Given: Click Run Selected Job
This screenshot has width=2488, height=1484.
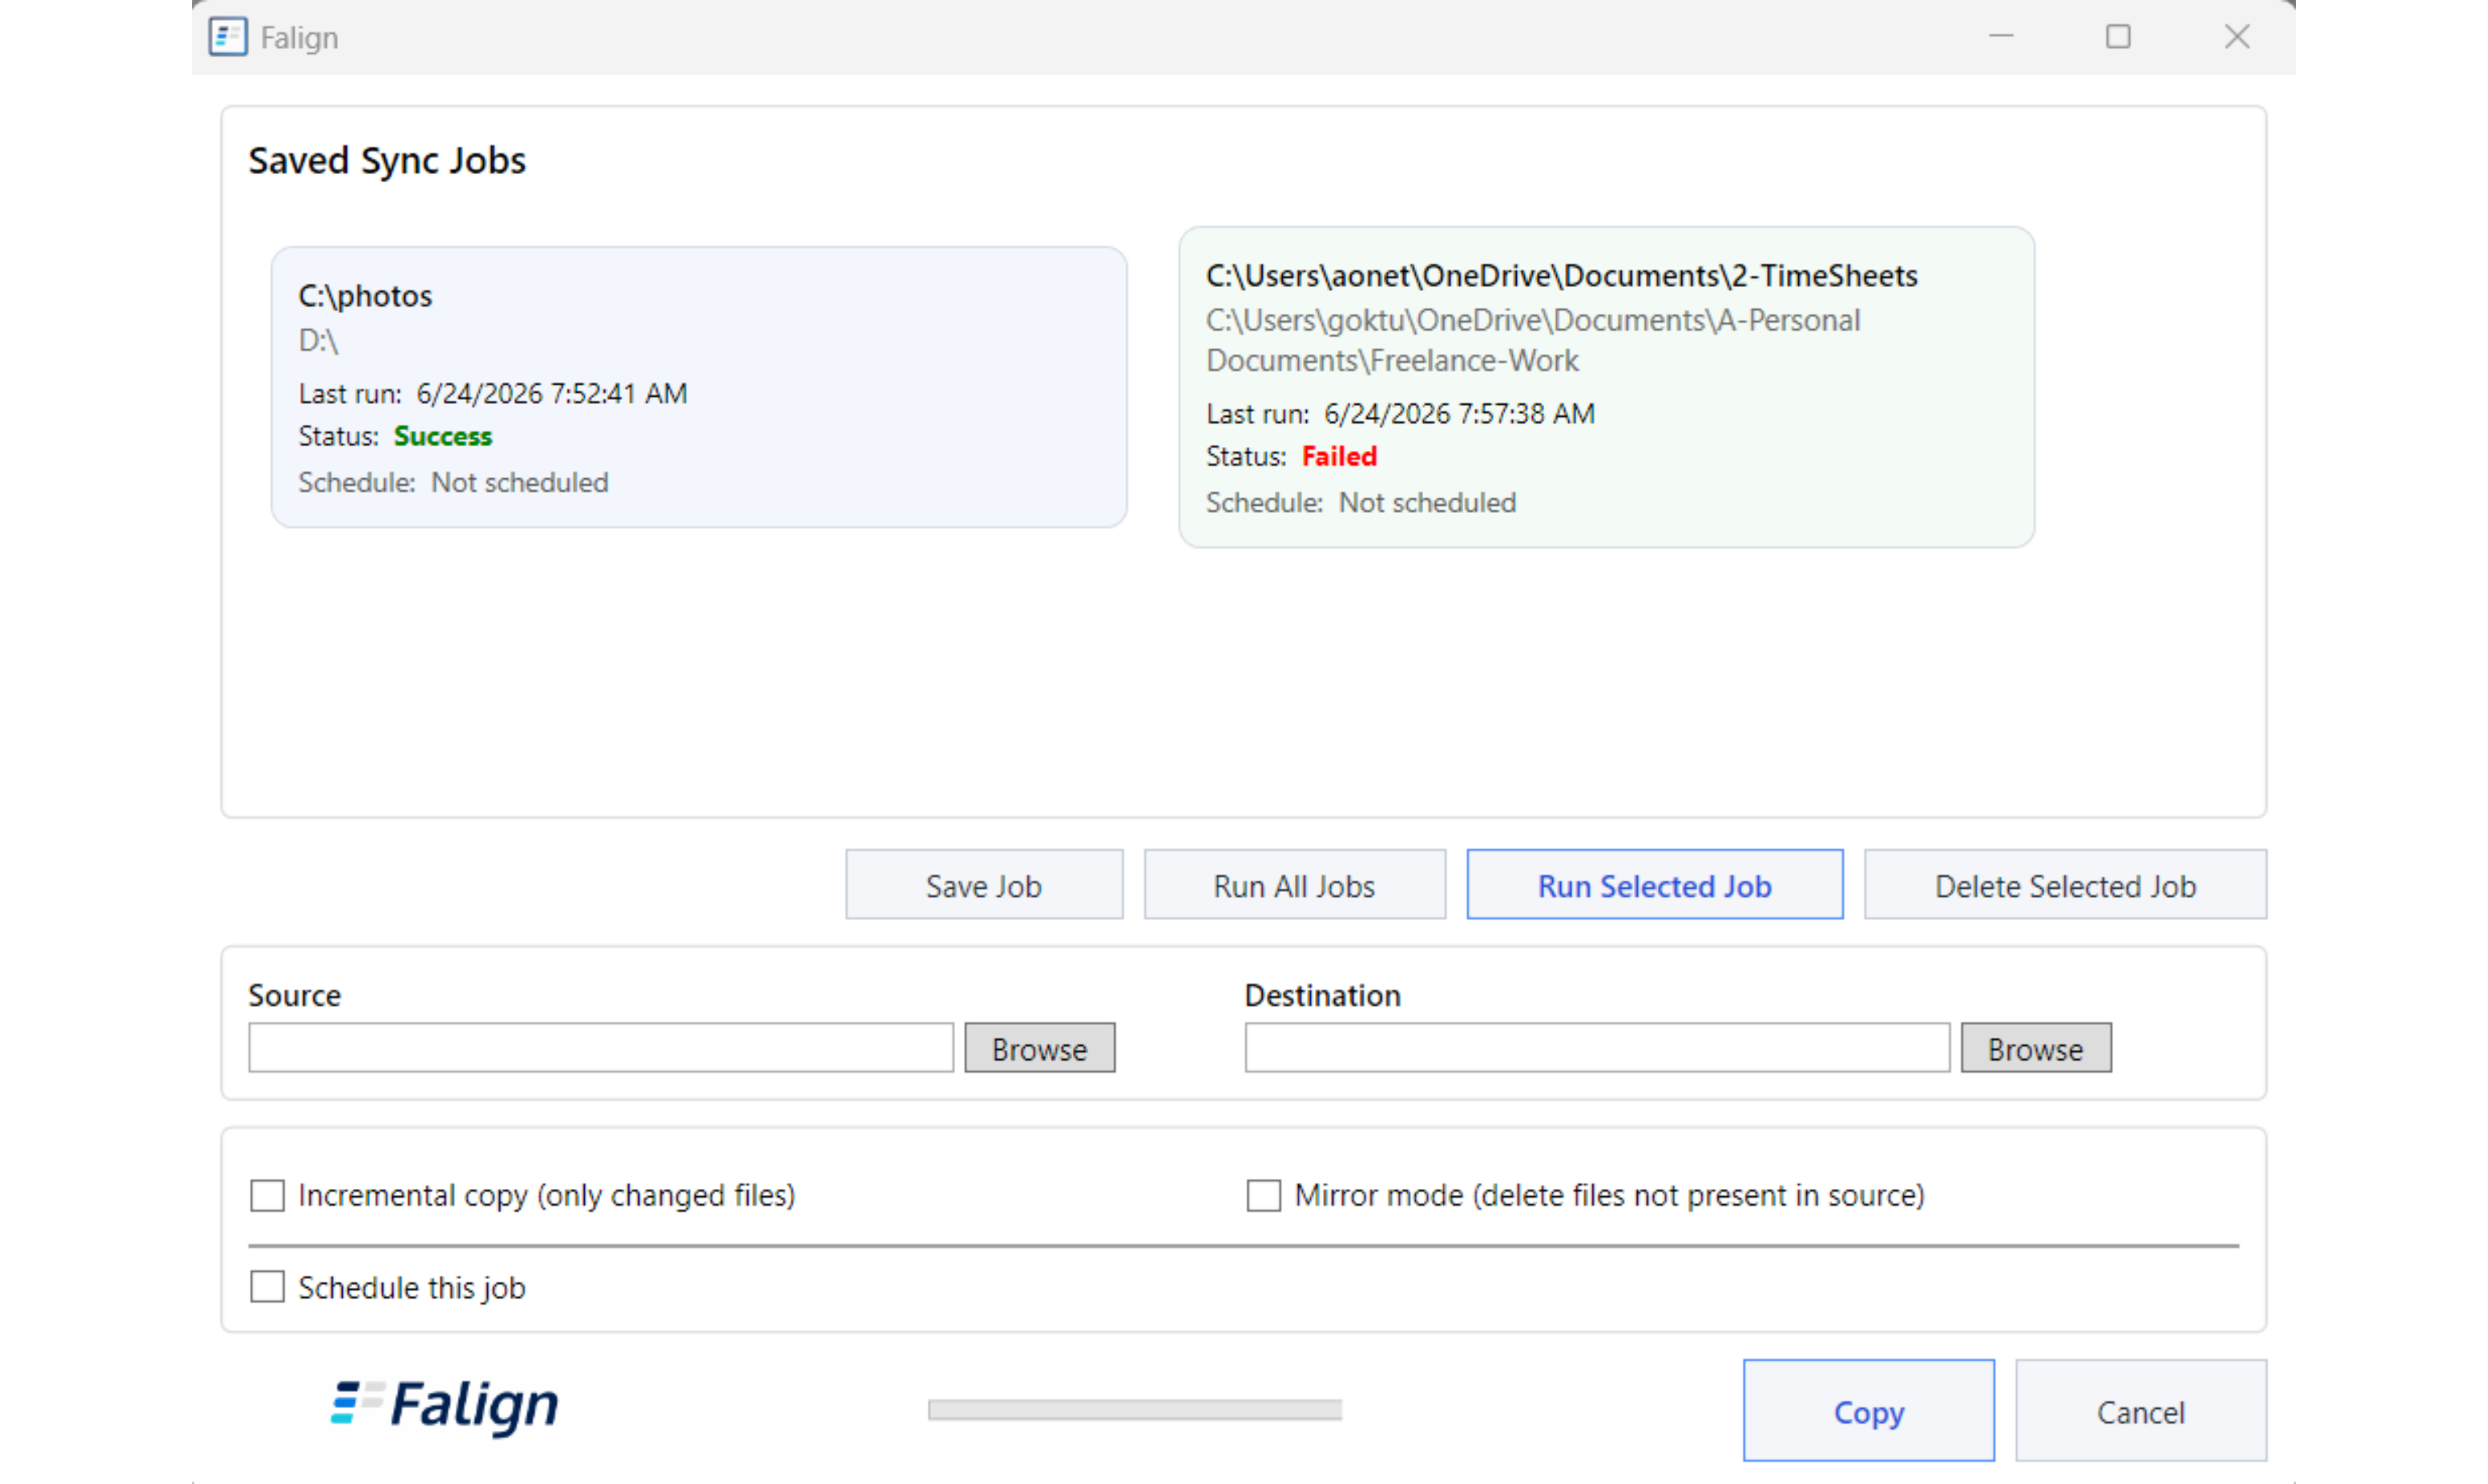Looking at the screenshot, I should point(1655,885).
